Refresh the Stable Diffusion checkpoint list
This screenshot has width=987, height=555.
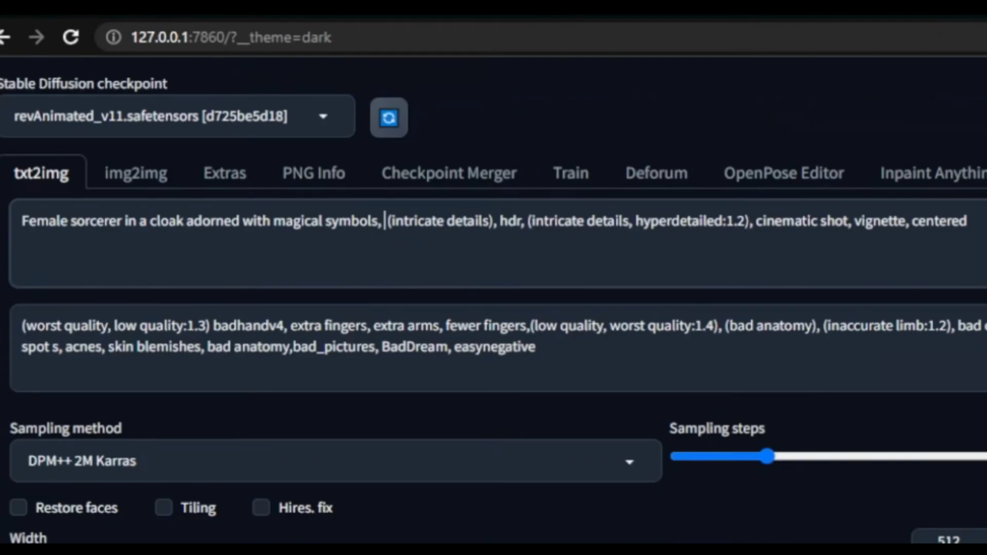point(388,118)
